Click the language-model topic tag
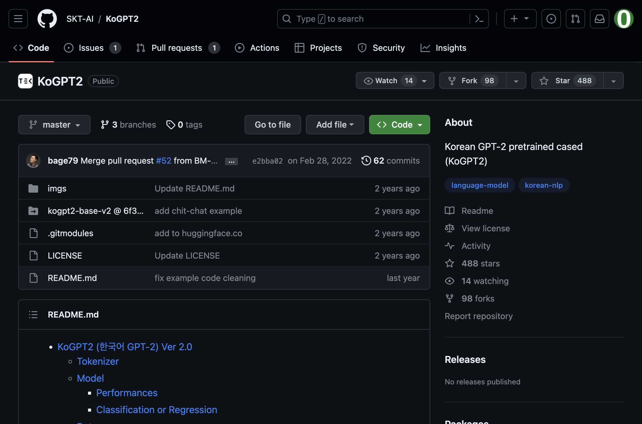Image resolution: width=642 pixels, height=424 pixels. [x=480, y=185]
